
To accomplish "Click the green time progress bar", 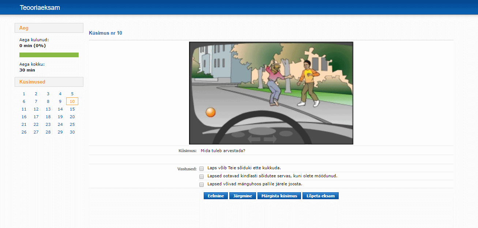I will (x=49, y=55).
